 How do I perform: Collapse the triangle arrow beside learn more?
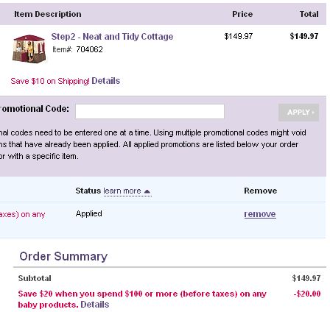pos(147,191)
